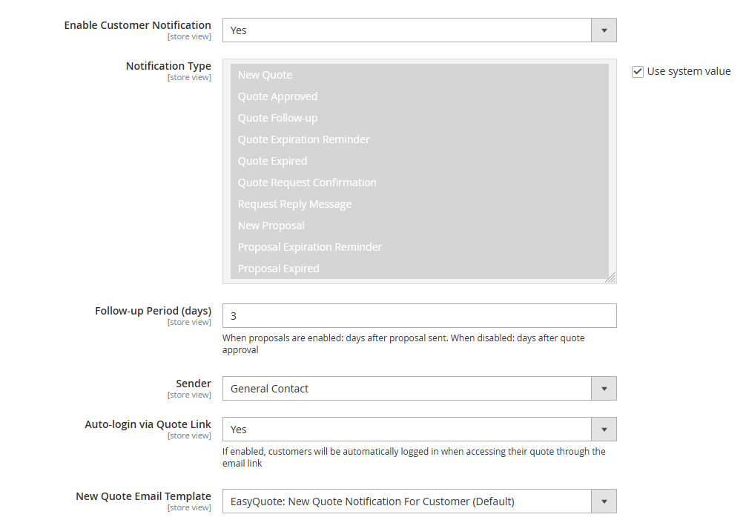
Task: Select Request Reply Message notification type
Action: click(x=294, y=203)
